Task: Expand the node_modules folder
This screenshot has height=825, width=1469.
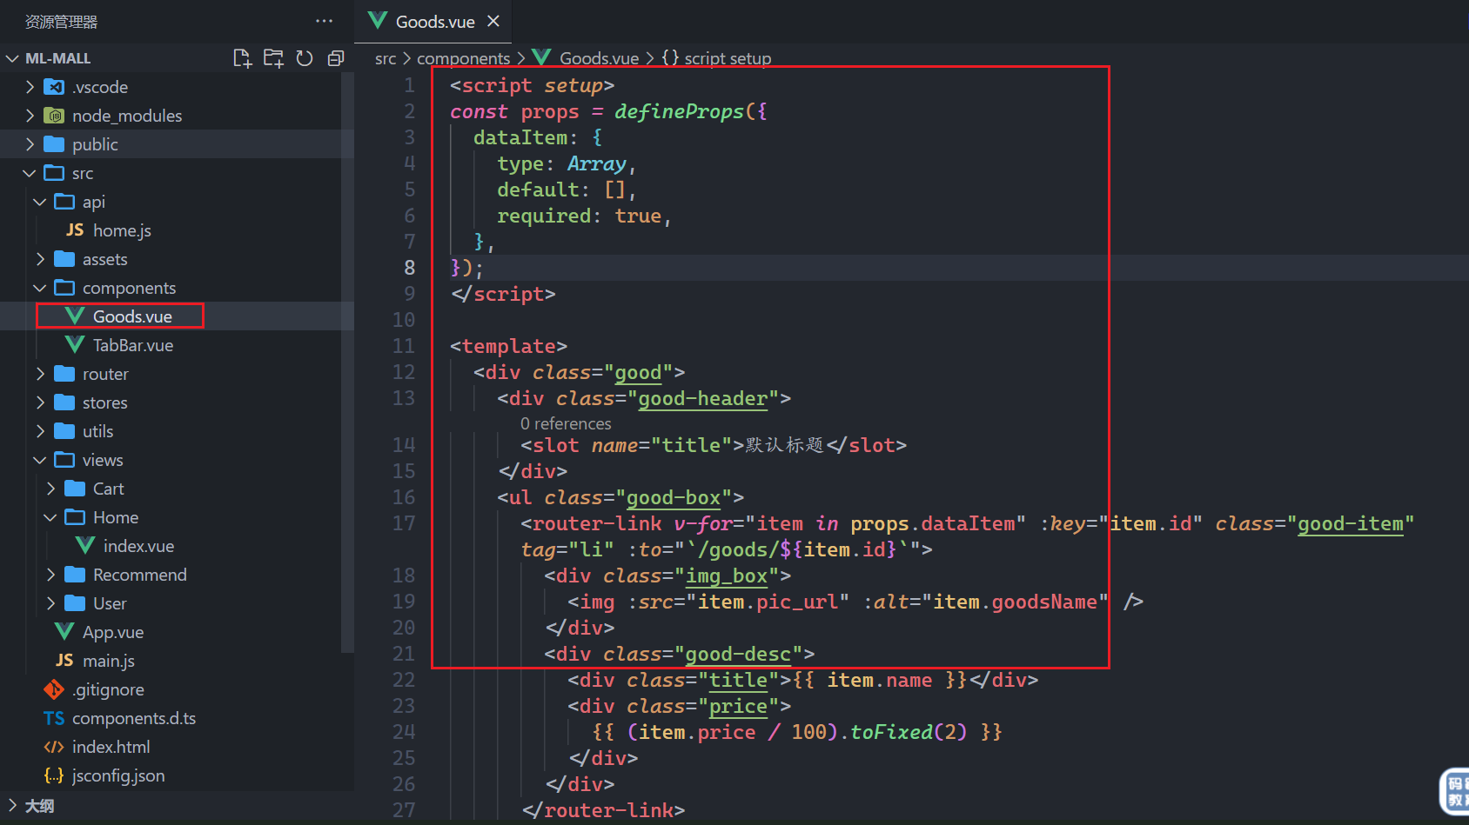Action: 30,116
